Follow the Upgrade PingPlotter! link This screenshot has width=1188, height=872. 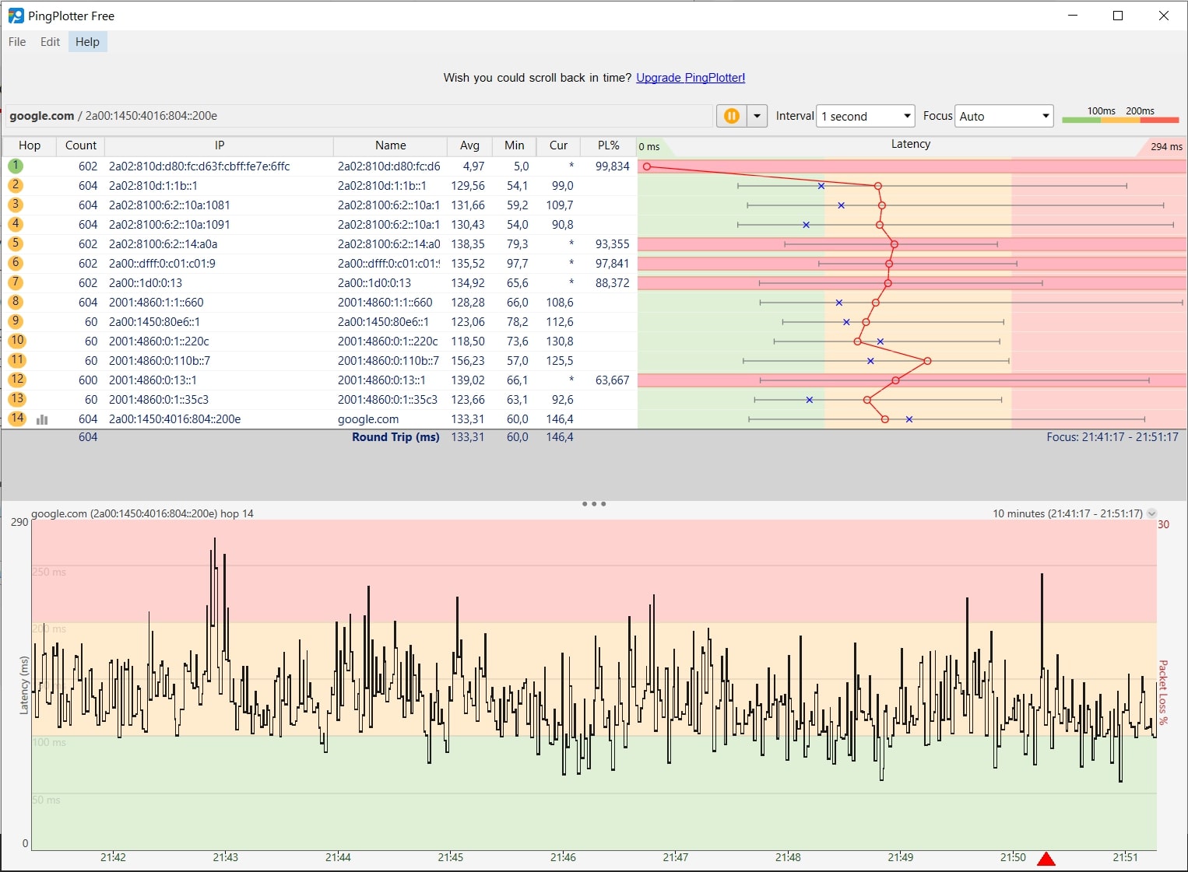691,78
